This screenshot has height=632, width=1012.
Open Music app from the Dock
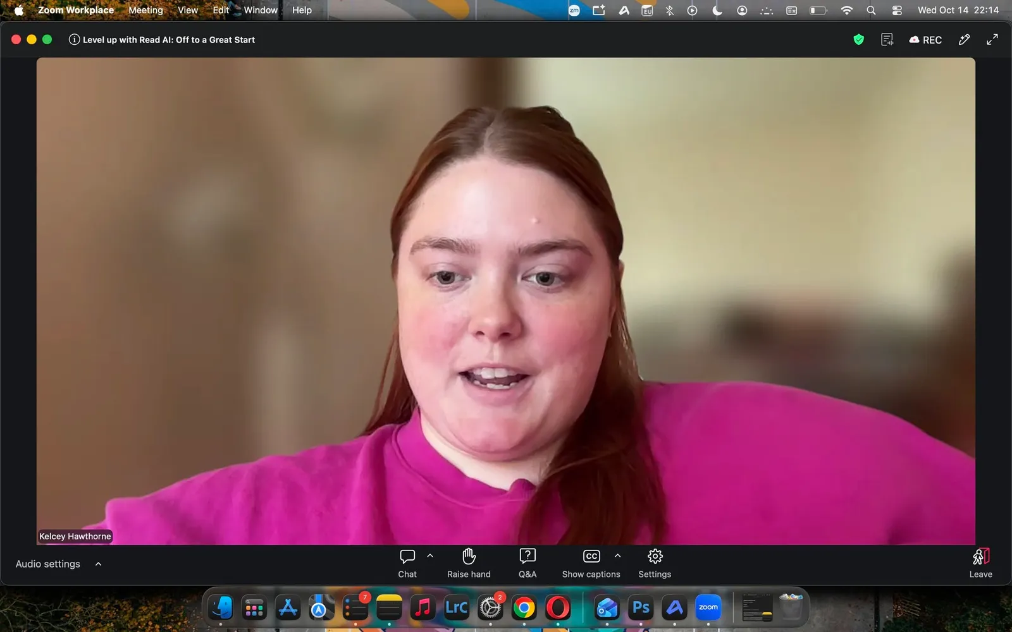click(x=423, y=608)
